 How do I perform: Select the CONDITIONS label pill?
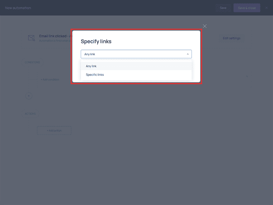32,62
